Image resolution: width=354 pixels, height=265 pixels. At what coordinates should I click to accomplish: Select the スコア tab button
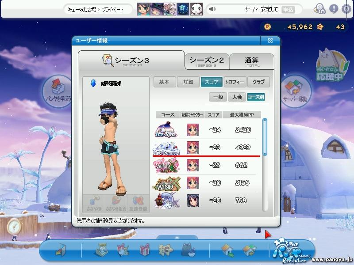(x=212, y=82)
